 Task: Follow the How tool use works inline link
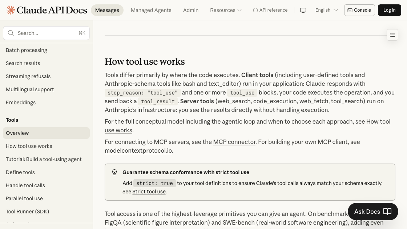point(378,121)
